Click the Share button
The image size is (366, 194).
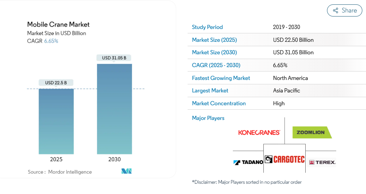click(x=345, y=10)
